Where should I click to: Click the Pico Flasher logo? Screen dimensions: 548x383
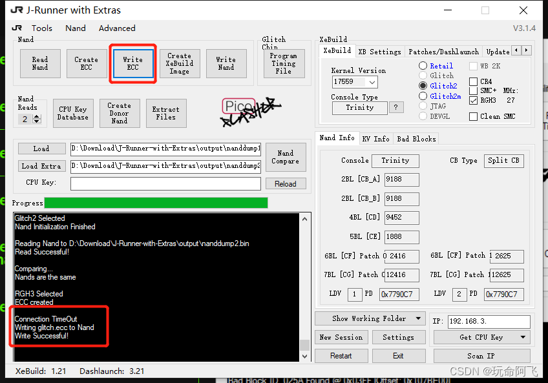251,112
